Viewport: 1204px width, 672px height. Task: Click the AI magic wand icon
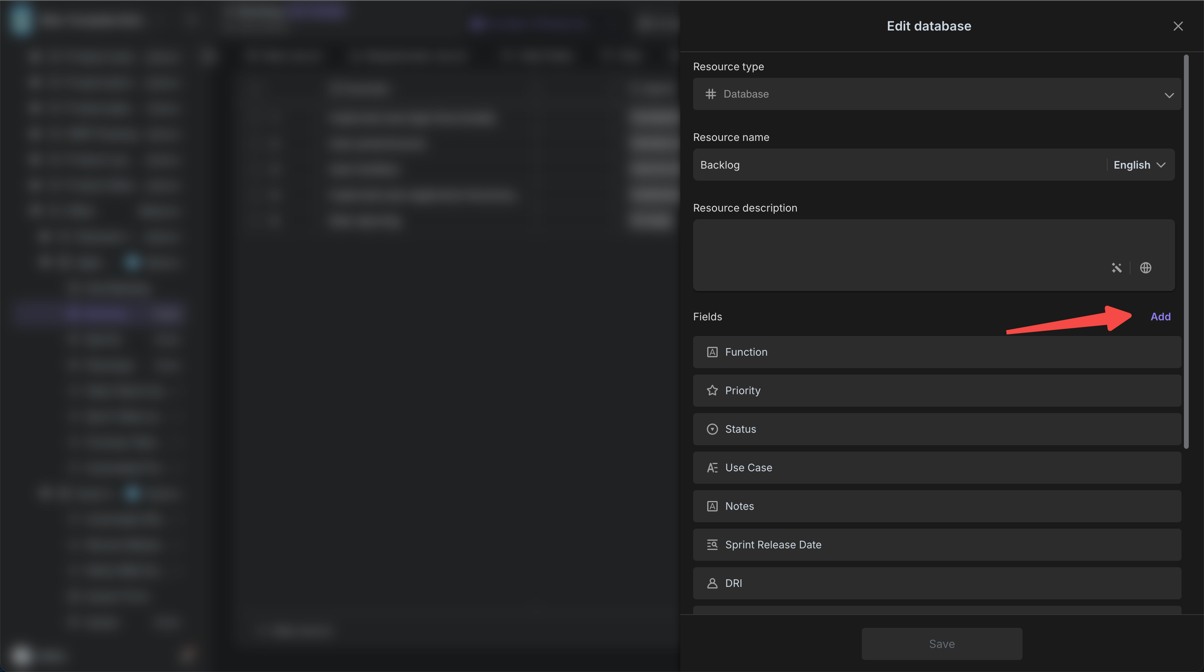(1116, 268)
